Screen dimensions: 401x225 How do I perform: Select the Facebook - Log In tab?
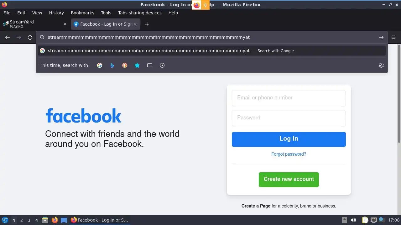tap(106, 24)
